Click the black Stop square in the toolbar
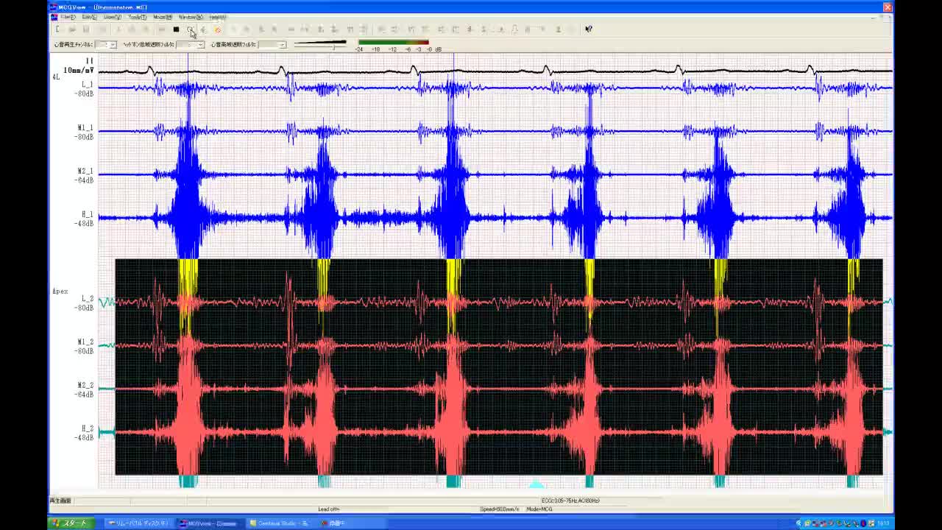The height and width of the screenshot is (530, 942). pyautogui.click(x=176, y=29)
